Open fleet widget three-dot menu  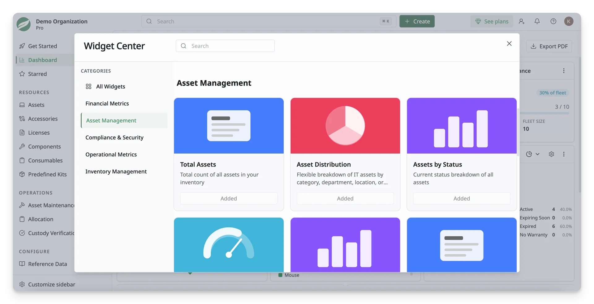coord(564,71)
